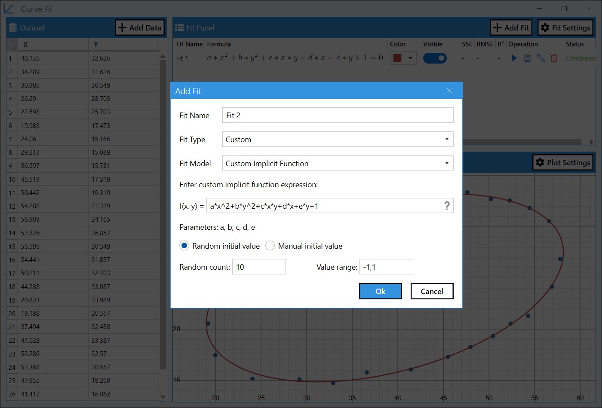
Task: Select cell with X value 41.417
Action: (53, 394)
